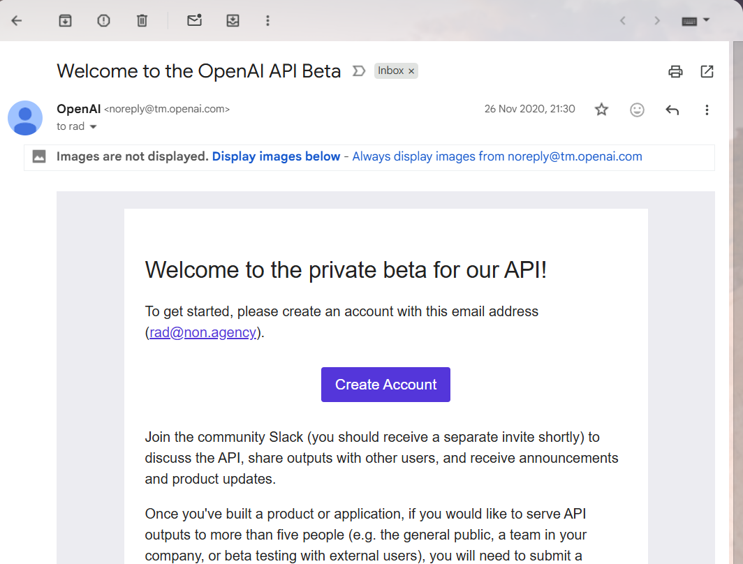Delete the email with trash icon

(142, 21)
